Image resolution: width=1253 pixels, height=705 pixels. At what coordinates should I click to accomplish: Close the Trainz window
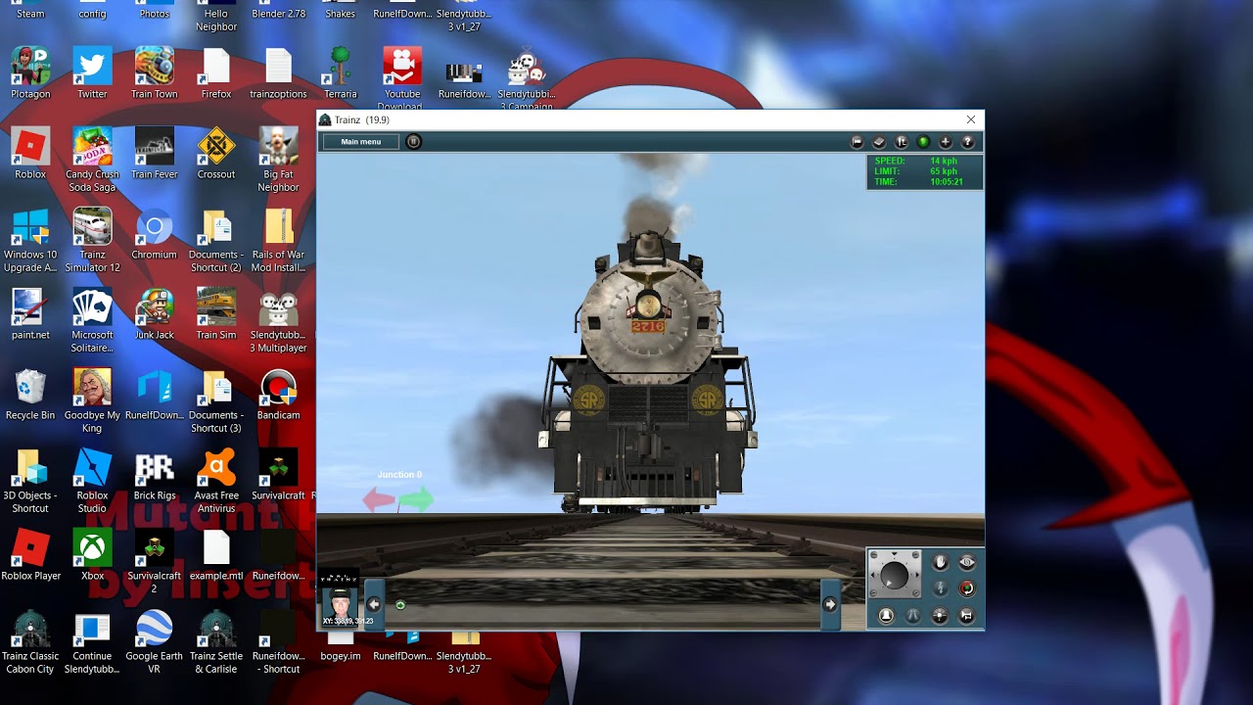tap(971, 119)
